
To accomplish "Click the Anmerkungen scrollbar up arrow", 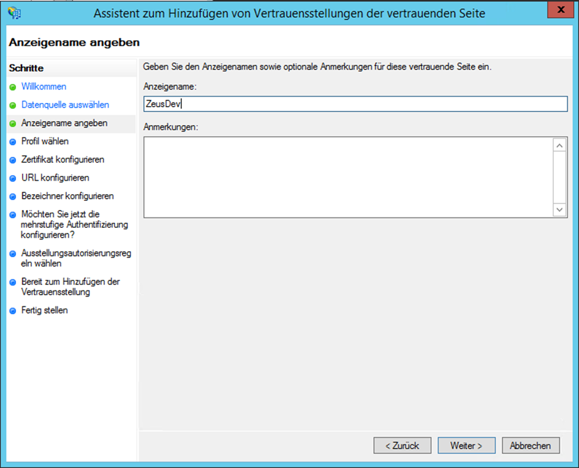I will 559,145.
